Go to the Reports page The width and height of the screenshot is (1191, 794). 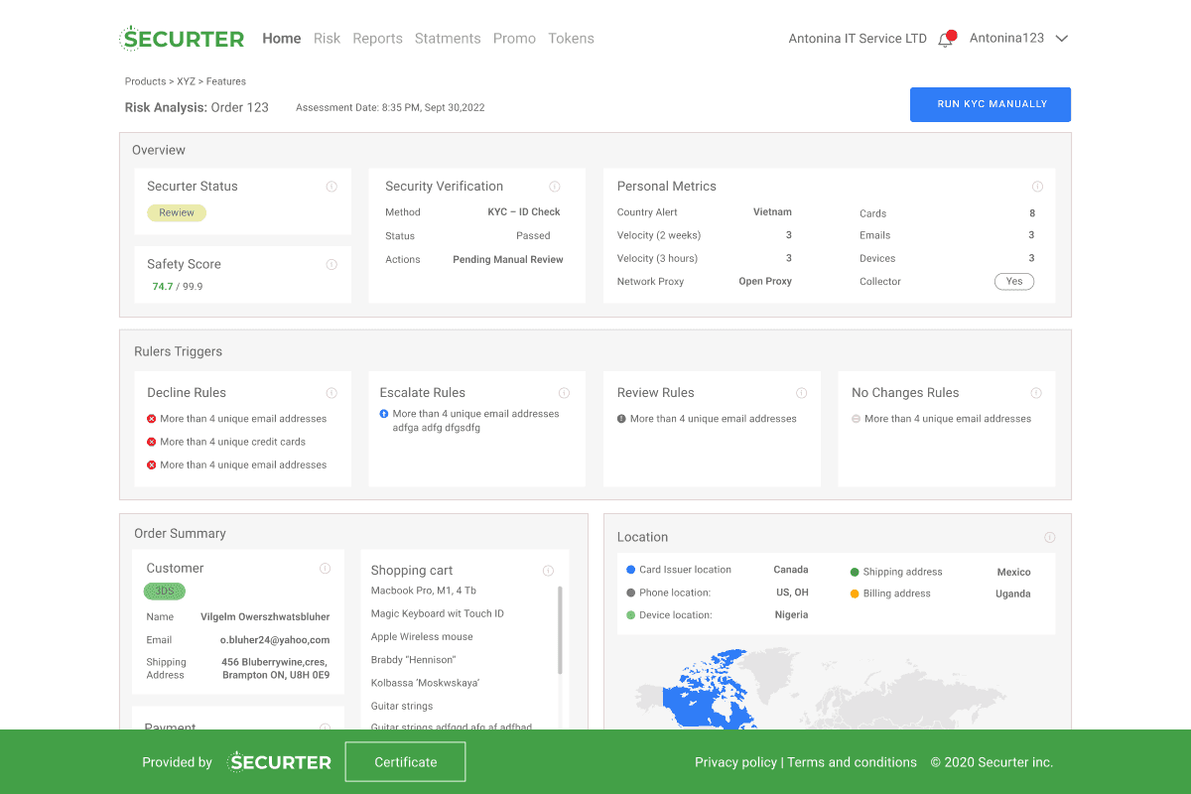tap(377, 39)
